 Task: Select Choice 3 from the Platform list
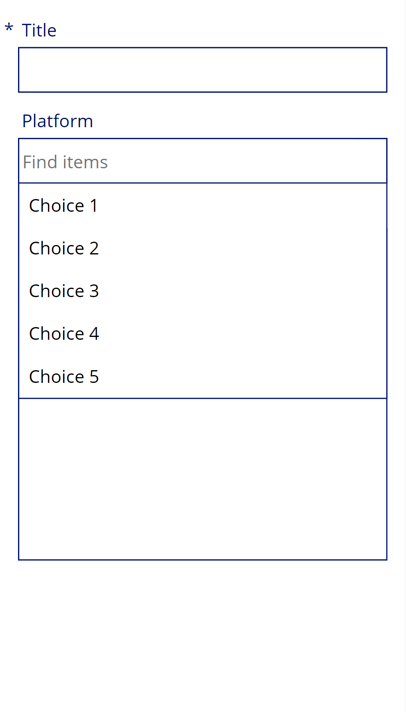[x=64, y=291]
